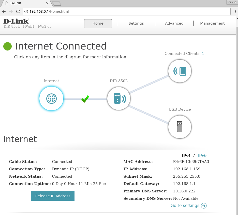This screenshot has height=215, width=238.
Task: Click the green checkmark on the connection line
Action: [x=85, y=99]
